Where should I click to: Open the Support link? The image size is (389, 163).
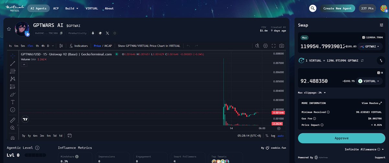coord(380,157)
